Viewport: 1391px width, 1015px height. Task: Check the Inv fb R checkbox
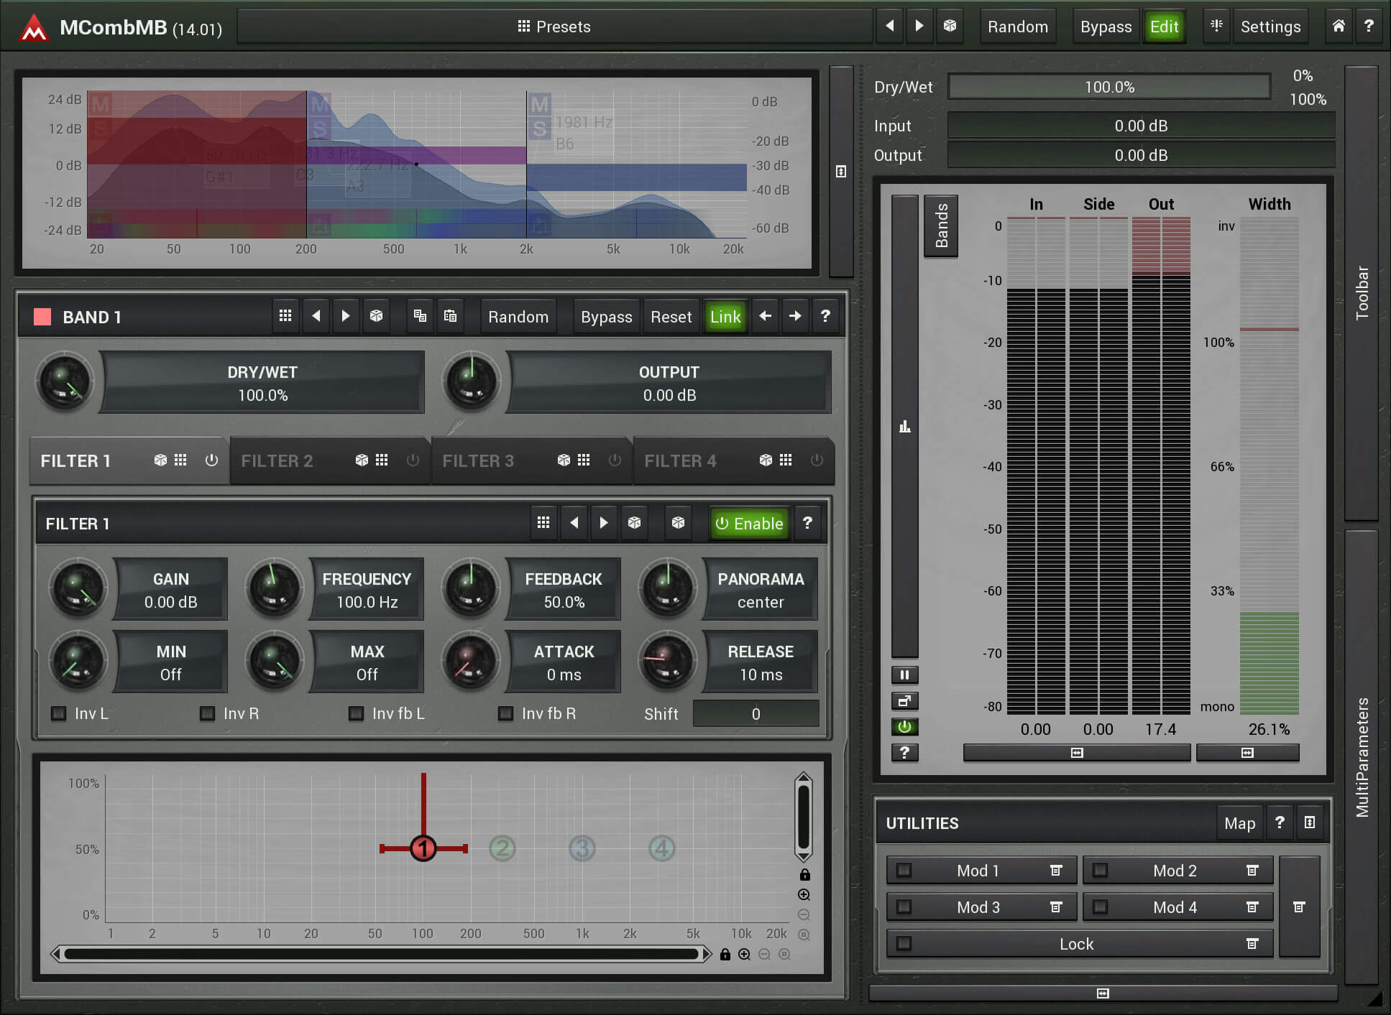coord(505,713)
